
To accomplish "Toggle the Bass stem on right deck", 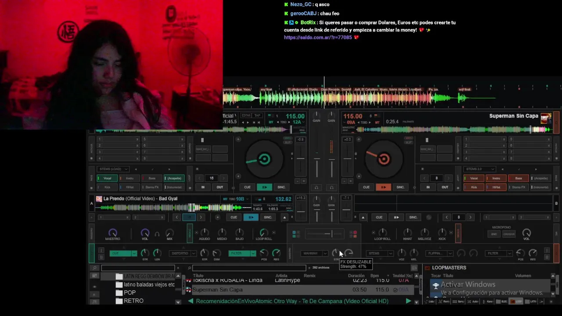I will click(519, 178).
